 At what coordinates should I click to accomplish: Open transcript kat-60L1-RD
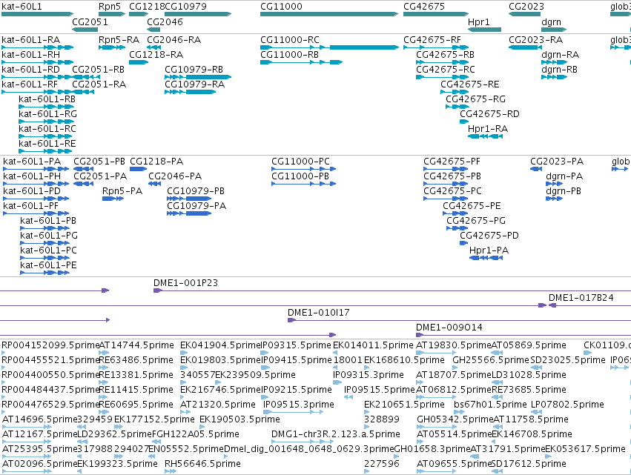37,77
